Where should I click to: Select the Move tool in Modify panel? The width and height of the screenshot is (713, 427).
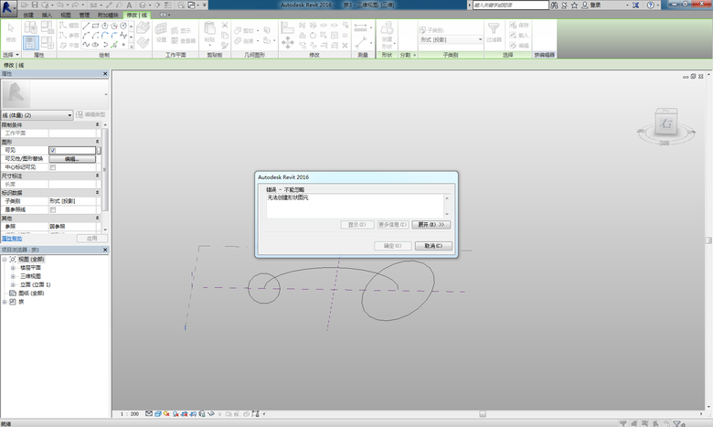click(288, 43)
